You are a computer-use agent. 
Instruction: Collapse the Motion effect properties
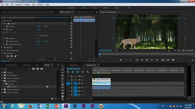(x=2, y=23)
